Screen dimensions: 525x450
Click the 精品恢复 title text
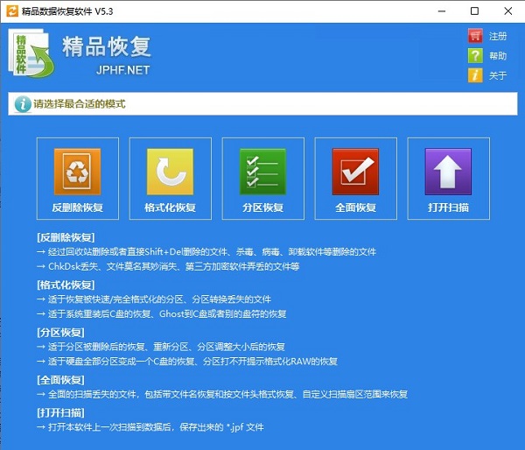tap(107, 47)
